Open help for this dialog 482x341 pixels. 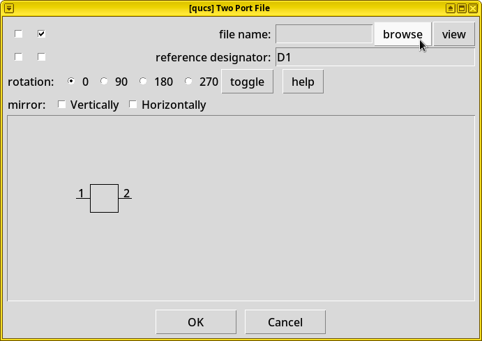point(303,82)
